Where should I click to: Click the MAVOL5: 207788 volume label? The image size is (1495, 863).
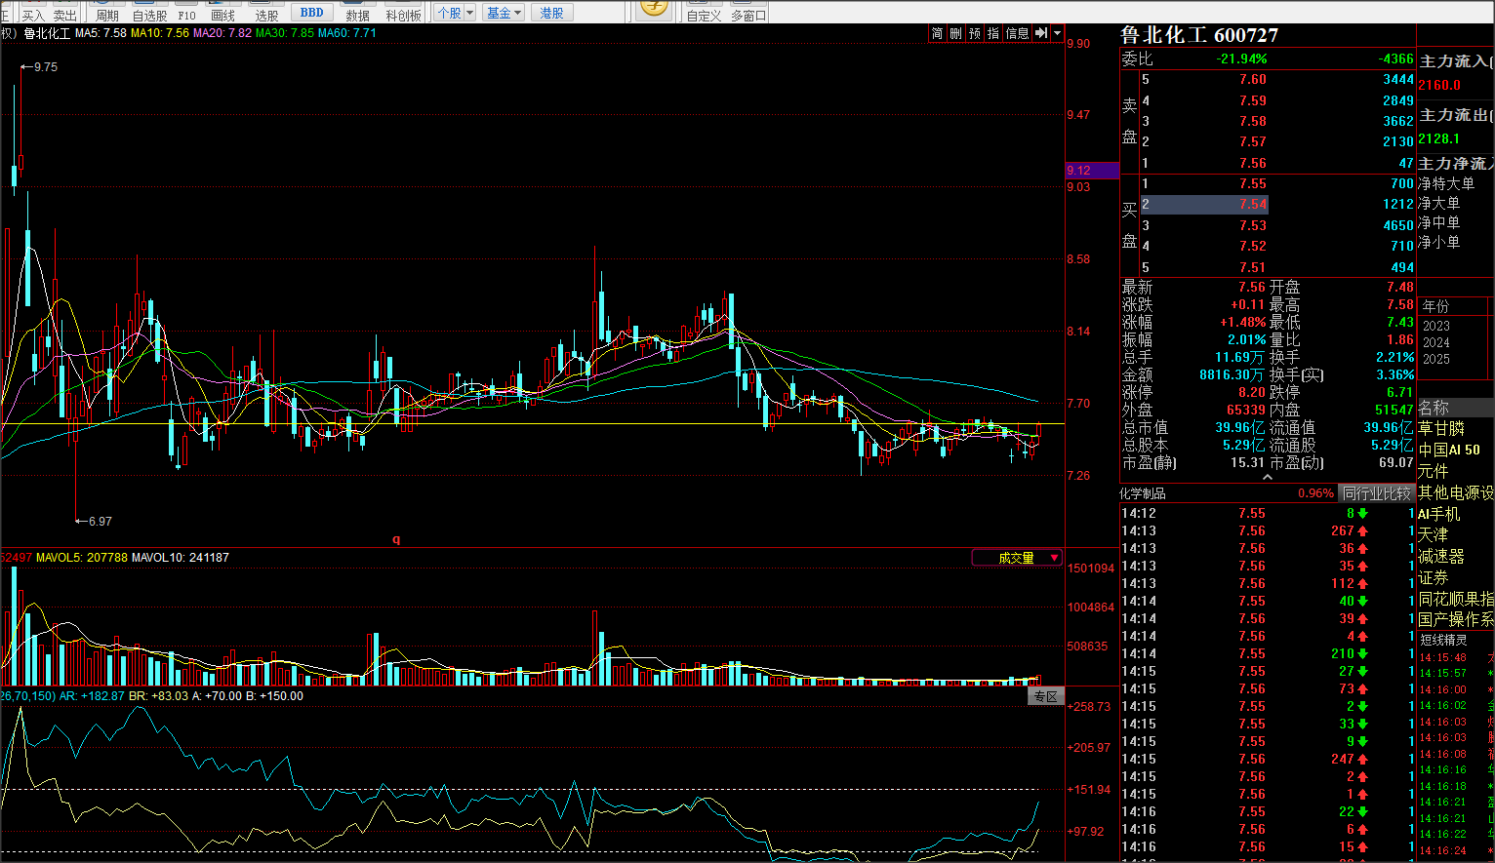pos(82,558)
